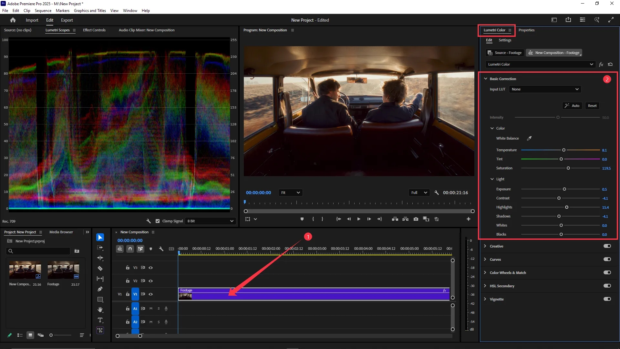Hide V1 track output eye
Screen dimensions: 620x349
pos(150,294)
